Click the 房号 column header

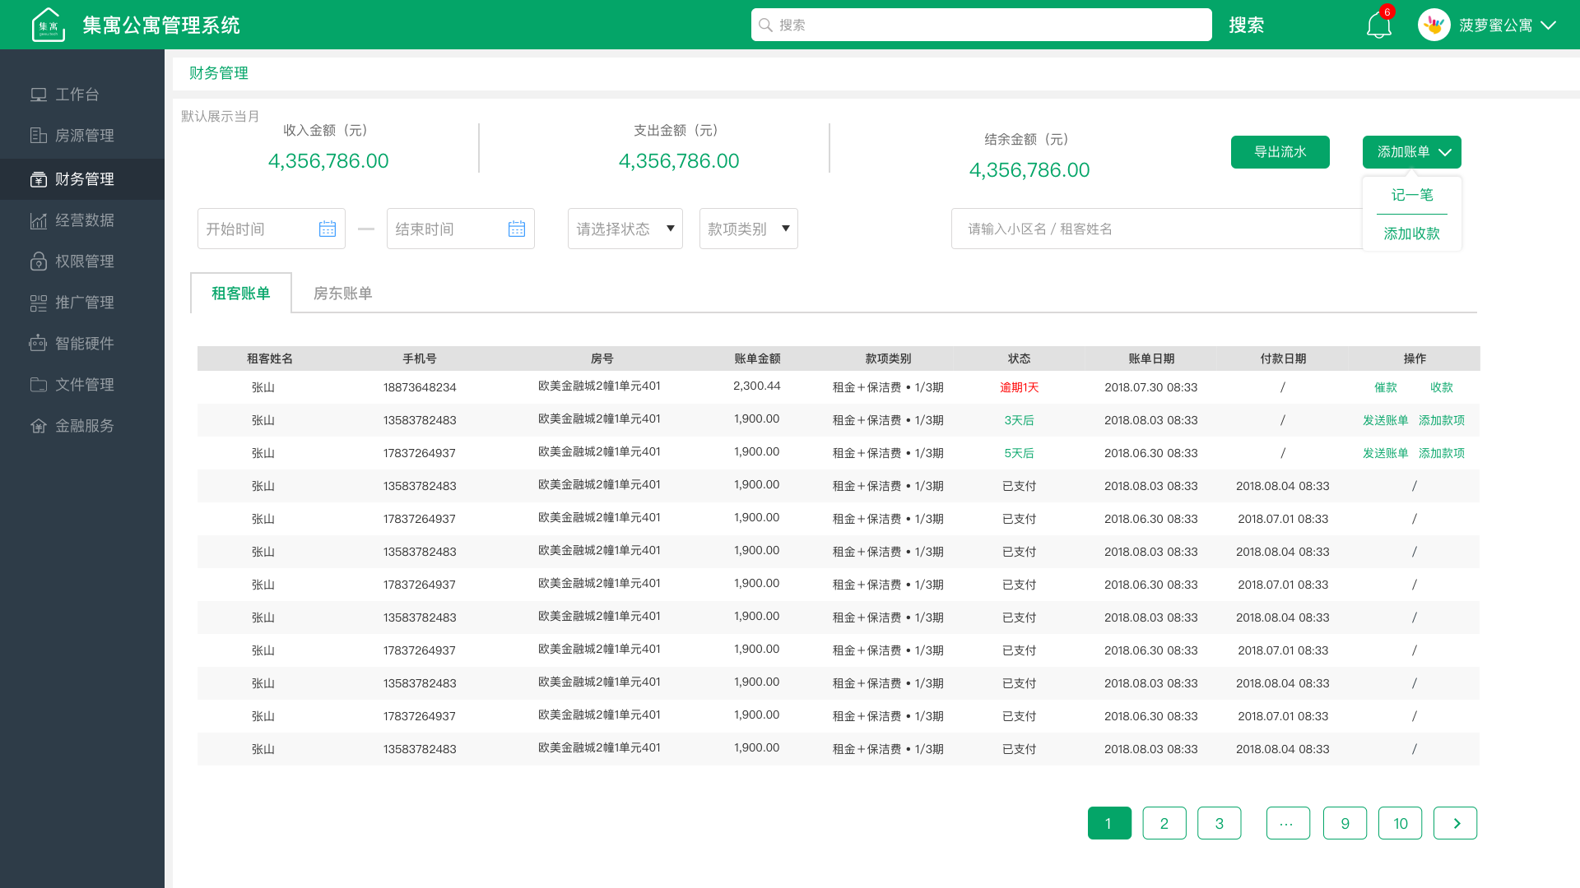pos(602,358)
